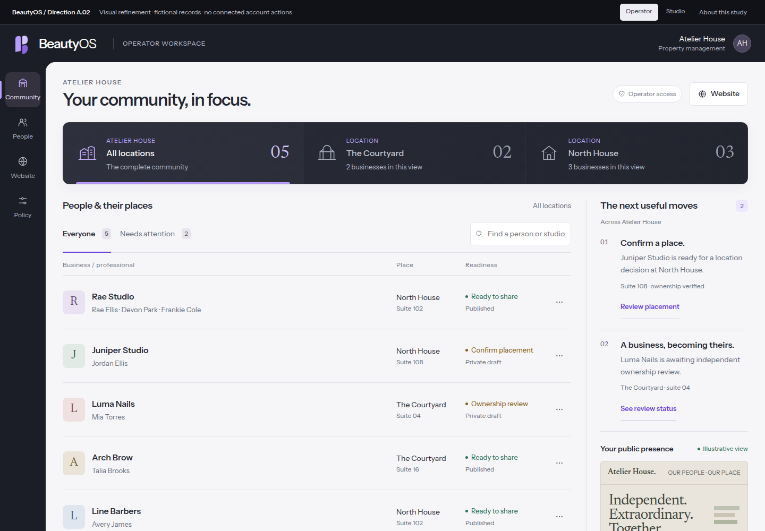Click the All locations buildings icon
765x531 pixels.
click(x=88, y=153)
